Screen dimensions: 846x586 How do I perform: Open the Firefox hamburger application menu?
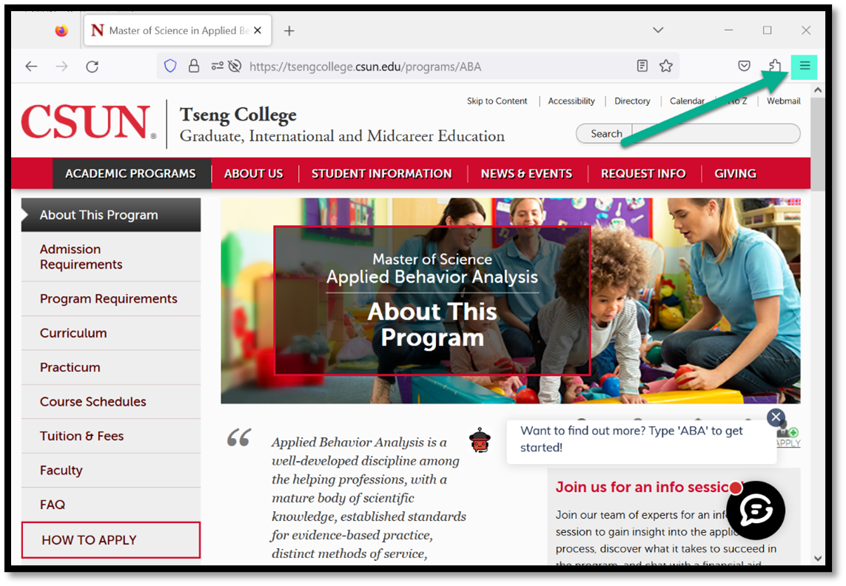(805, 67)
